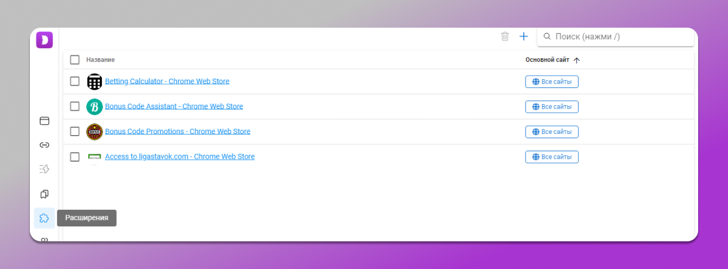
Task: Click the Bonus Code Assistant green icon
Action: (x=95, y=107)
